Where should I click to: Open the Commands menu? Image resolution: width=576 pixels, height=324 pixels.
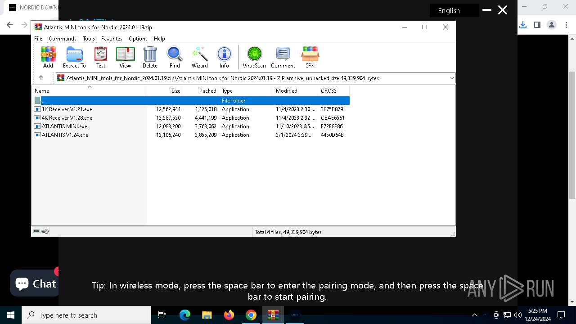pos(63,39)
